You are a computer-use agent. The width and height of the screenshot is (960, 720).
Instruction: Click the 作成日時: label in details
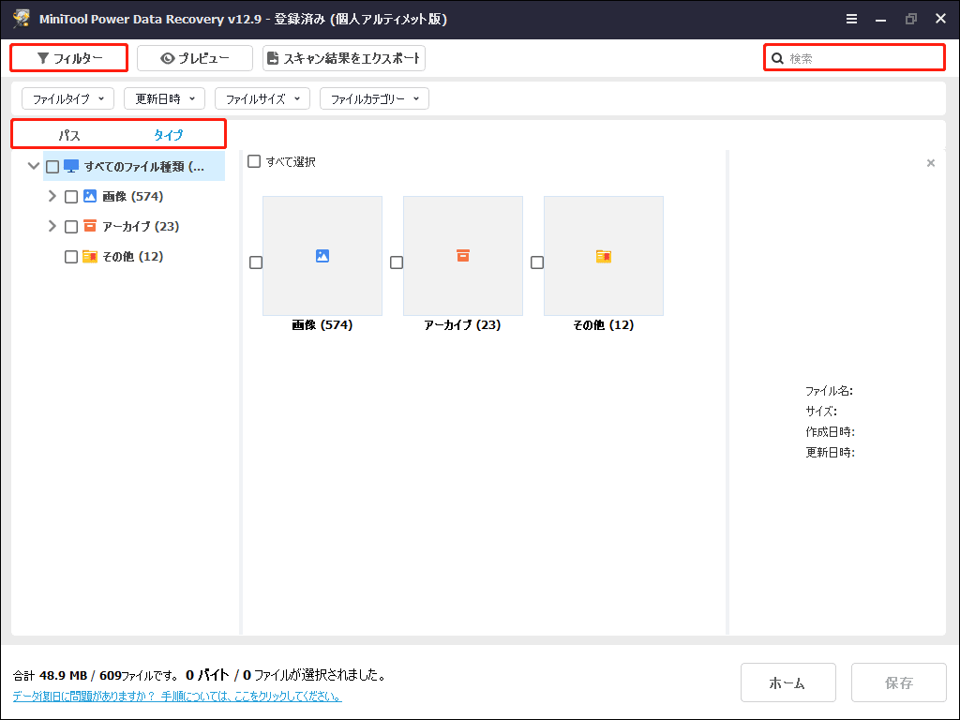pyautogui.click(x=831, y=431)
